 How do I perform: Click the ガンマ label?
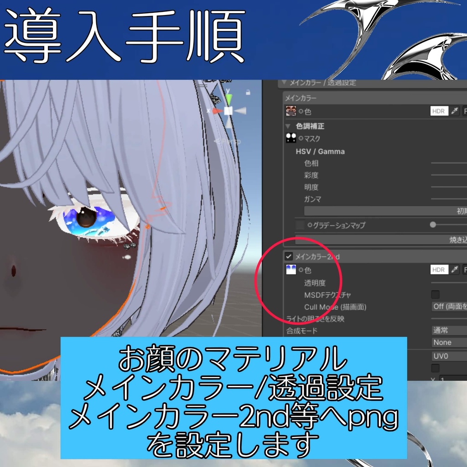click(312, 199)
